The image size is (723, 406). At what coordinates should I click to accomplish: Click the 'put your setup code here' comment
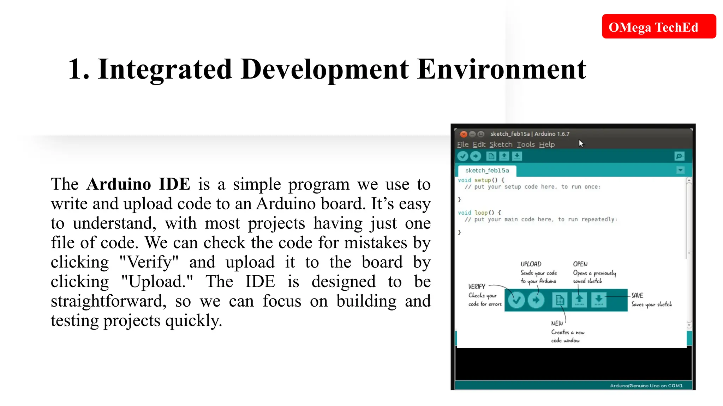pyautogui.click(x=532, y=187)
